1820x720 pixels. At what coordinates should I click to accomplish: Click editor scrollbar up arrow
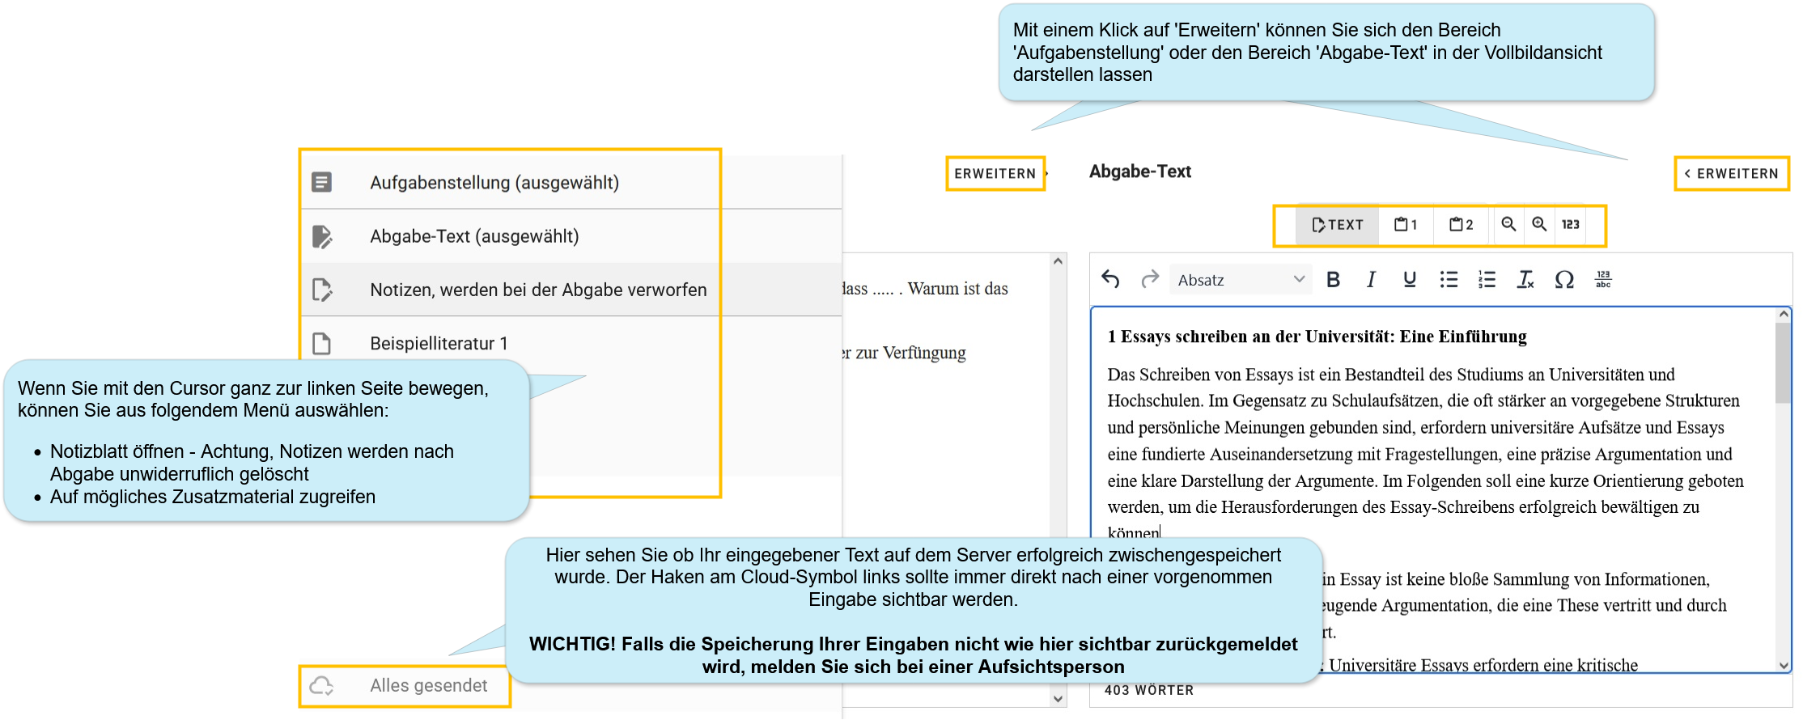[x=1784, y=314]
